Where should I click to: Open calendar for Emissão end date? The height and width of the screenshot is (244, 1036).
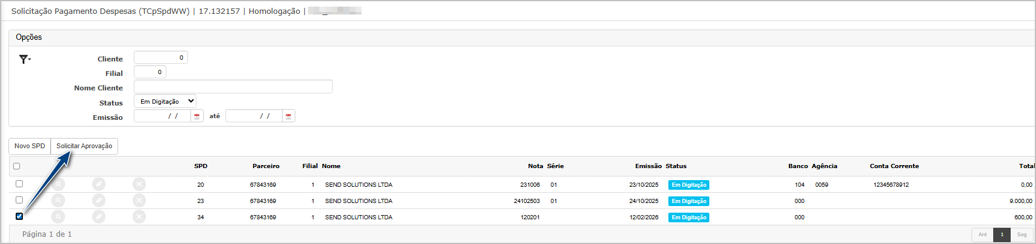pos(288,116)
